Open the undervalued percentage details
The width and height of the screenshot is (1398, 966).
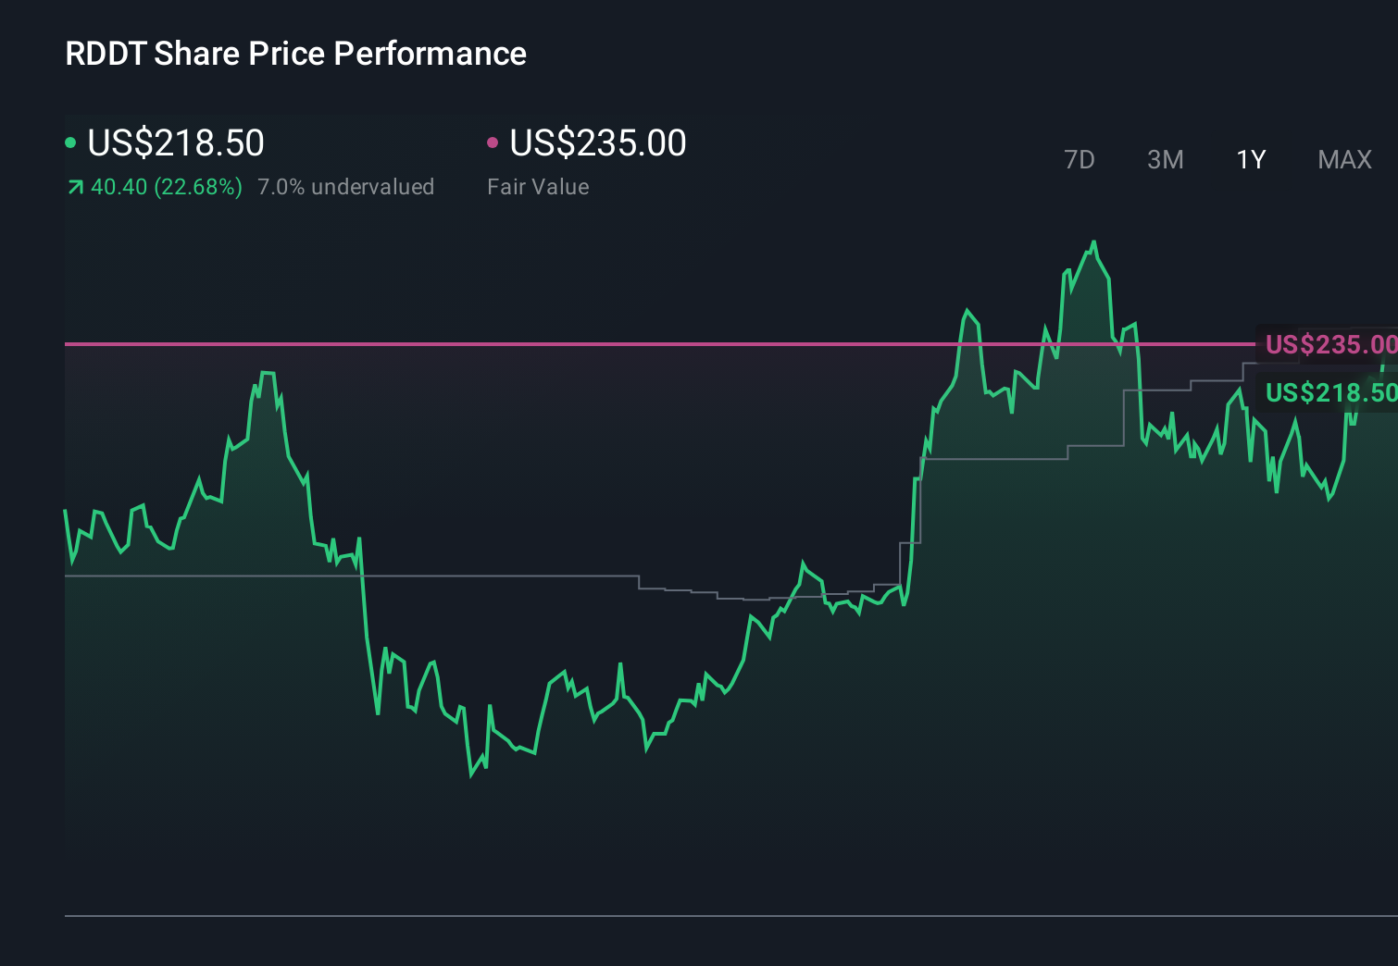click(346, 187)
